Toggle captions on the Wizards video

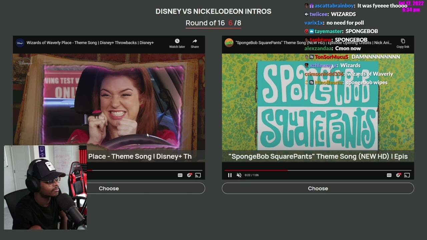pyautogui.click(x=180, y=175)
